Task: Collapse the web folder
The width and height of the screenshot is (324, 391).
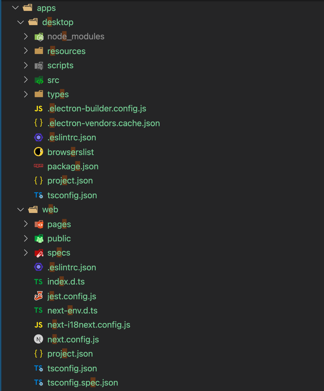Action: [x=20, y=209]
